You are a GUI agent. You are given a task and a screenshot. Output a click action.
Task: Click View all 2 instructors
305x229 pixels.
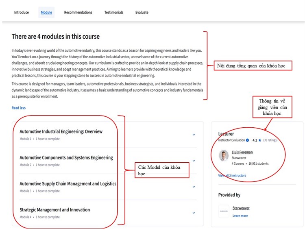click(232, 176)
